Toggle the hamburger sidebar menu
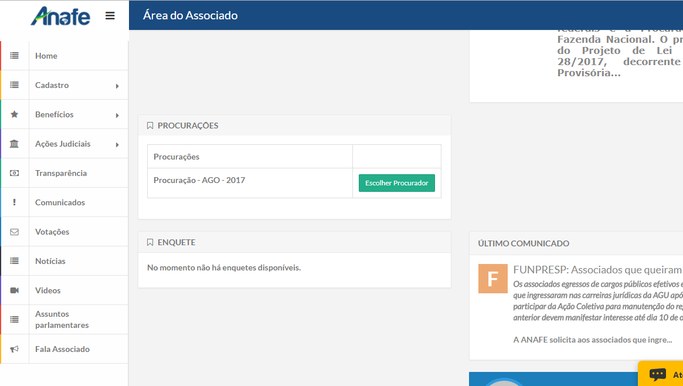 point(110,16)
